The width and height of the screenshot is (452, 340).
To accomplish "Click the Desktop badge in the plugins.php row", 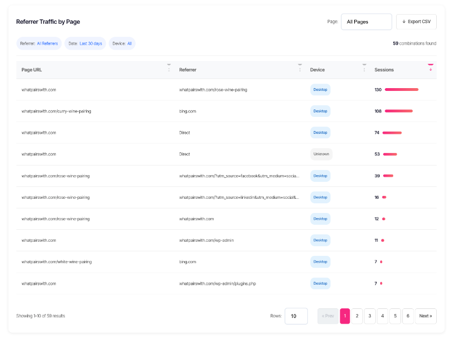I will [x=320, y=284].
